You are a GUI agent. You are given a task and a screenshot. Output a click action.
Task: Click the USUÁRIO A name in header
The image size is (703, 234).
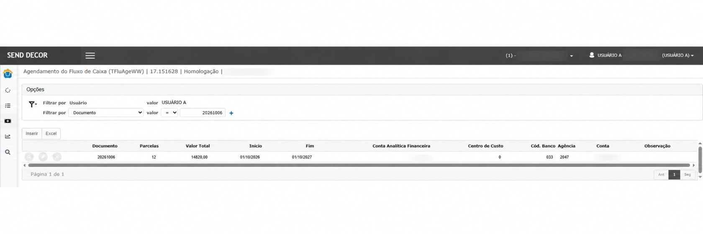[609, 55]
